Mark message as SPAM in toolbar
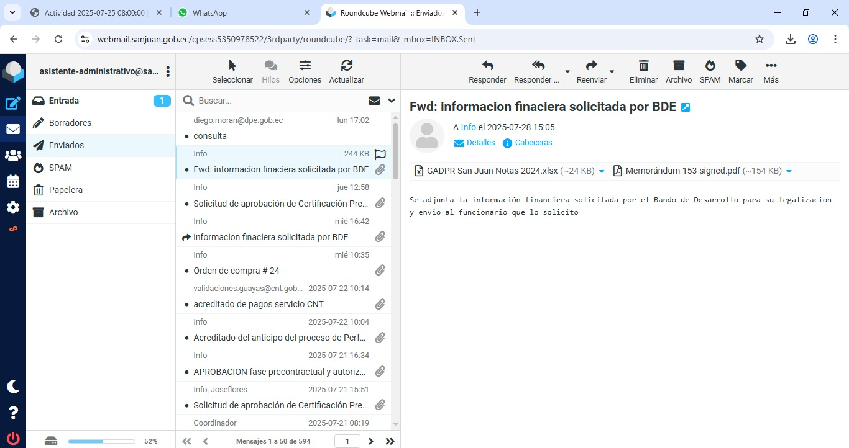The width and height of the screenshot is (849, 448). (710, 66)
